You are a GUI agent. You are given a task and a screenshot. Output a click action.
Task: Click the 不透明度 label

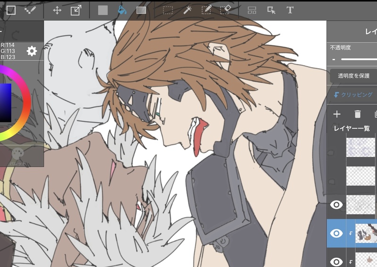click(340, 48)
